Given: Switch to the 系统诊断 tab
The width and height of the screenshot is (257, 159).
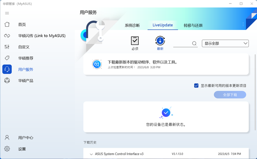Looking at the screenshot, I should point(132,25).
